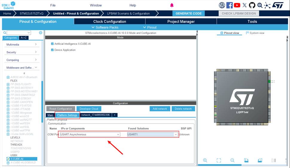Open LPBAM Scenario & Configuration breadcrumb

tap(128, 13)
